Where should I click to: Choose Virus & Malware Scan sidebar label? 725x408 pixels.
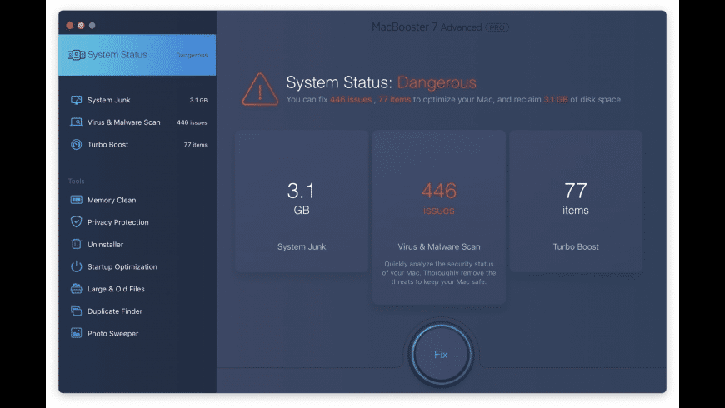pyautogui.click(x=124, y=122)
